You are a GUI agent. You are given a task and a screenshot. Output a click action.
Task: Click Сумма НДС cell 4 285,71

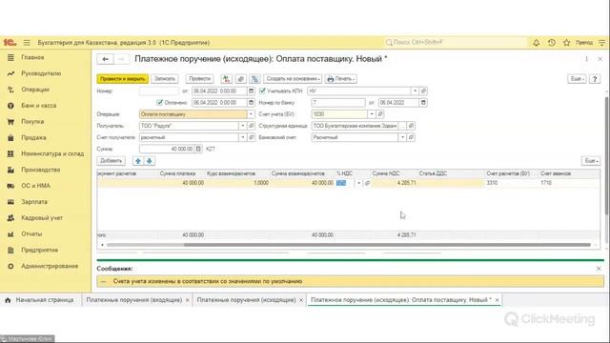394,183
